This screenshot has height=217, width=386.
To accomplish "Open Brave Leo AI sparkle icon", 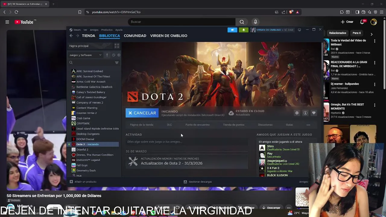I will 369,12.
